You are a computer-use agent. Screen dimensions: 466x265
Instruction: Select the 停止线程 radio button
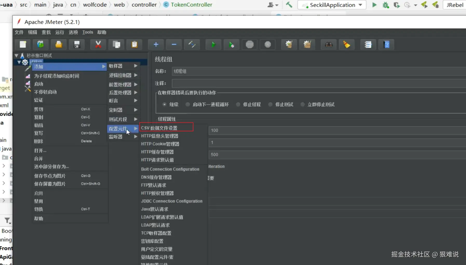click(x=238, y=104)
